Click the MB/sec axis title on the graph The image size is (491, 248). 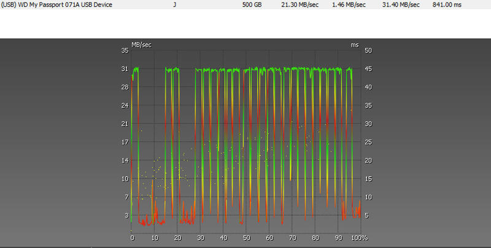coord(141,45)
